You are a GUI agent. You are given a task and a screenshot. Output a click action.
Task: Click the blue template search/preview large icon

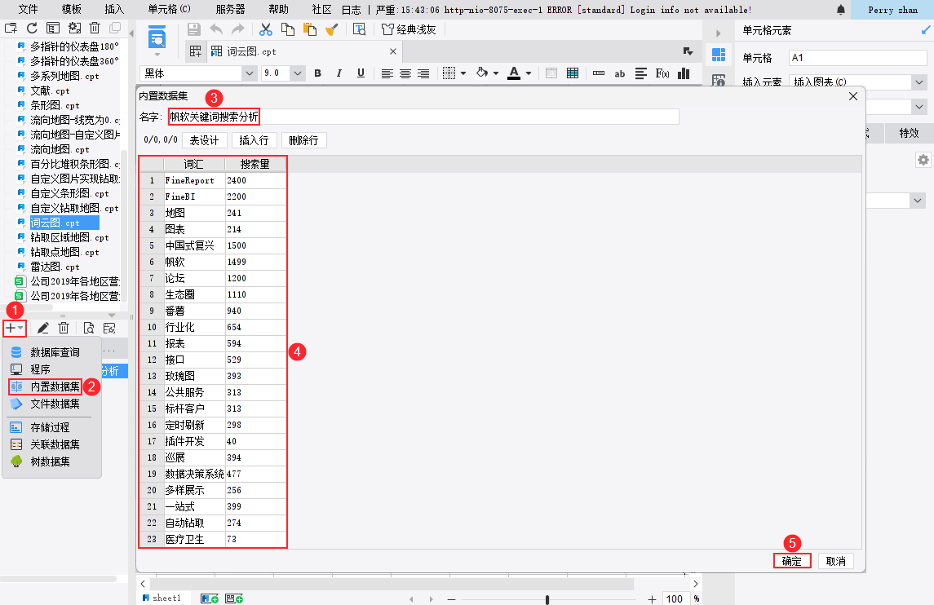click(x=157, y=38)
